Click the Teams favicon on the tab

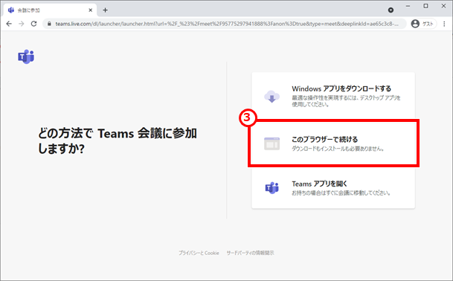click(11, 10)
